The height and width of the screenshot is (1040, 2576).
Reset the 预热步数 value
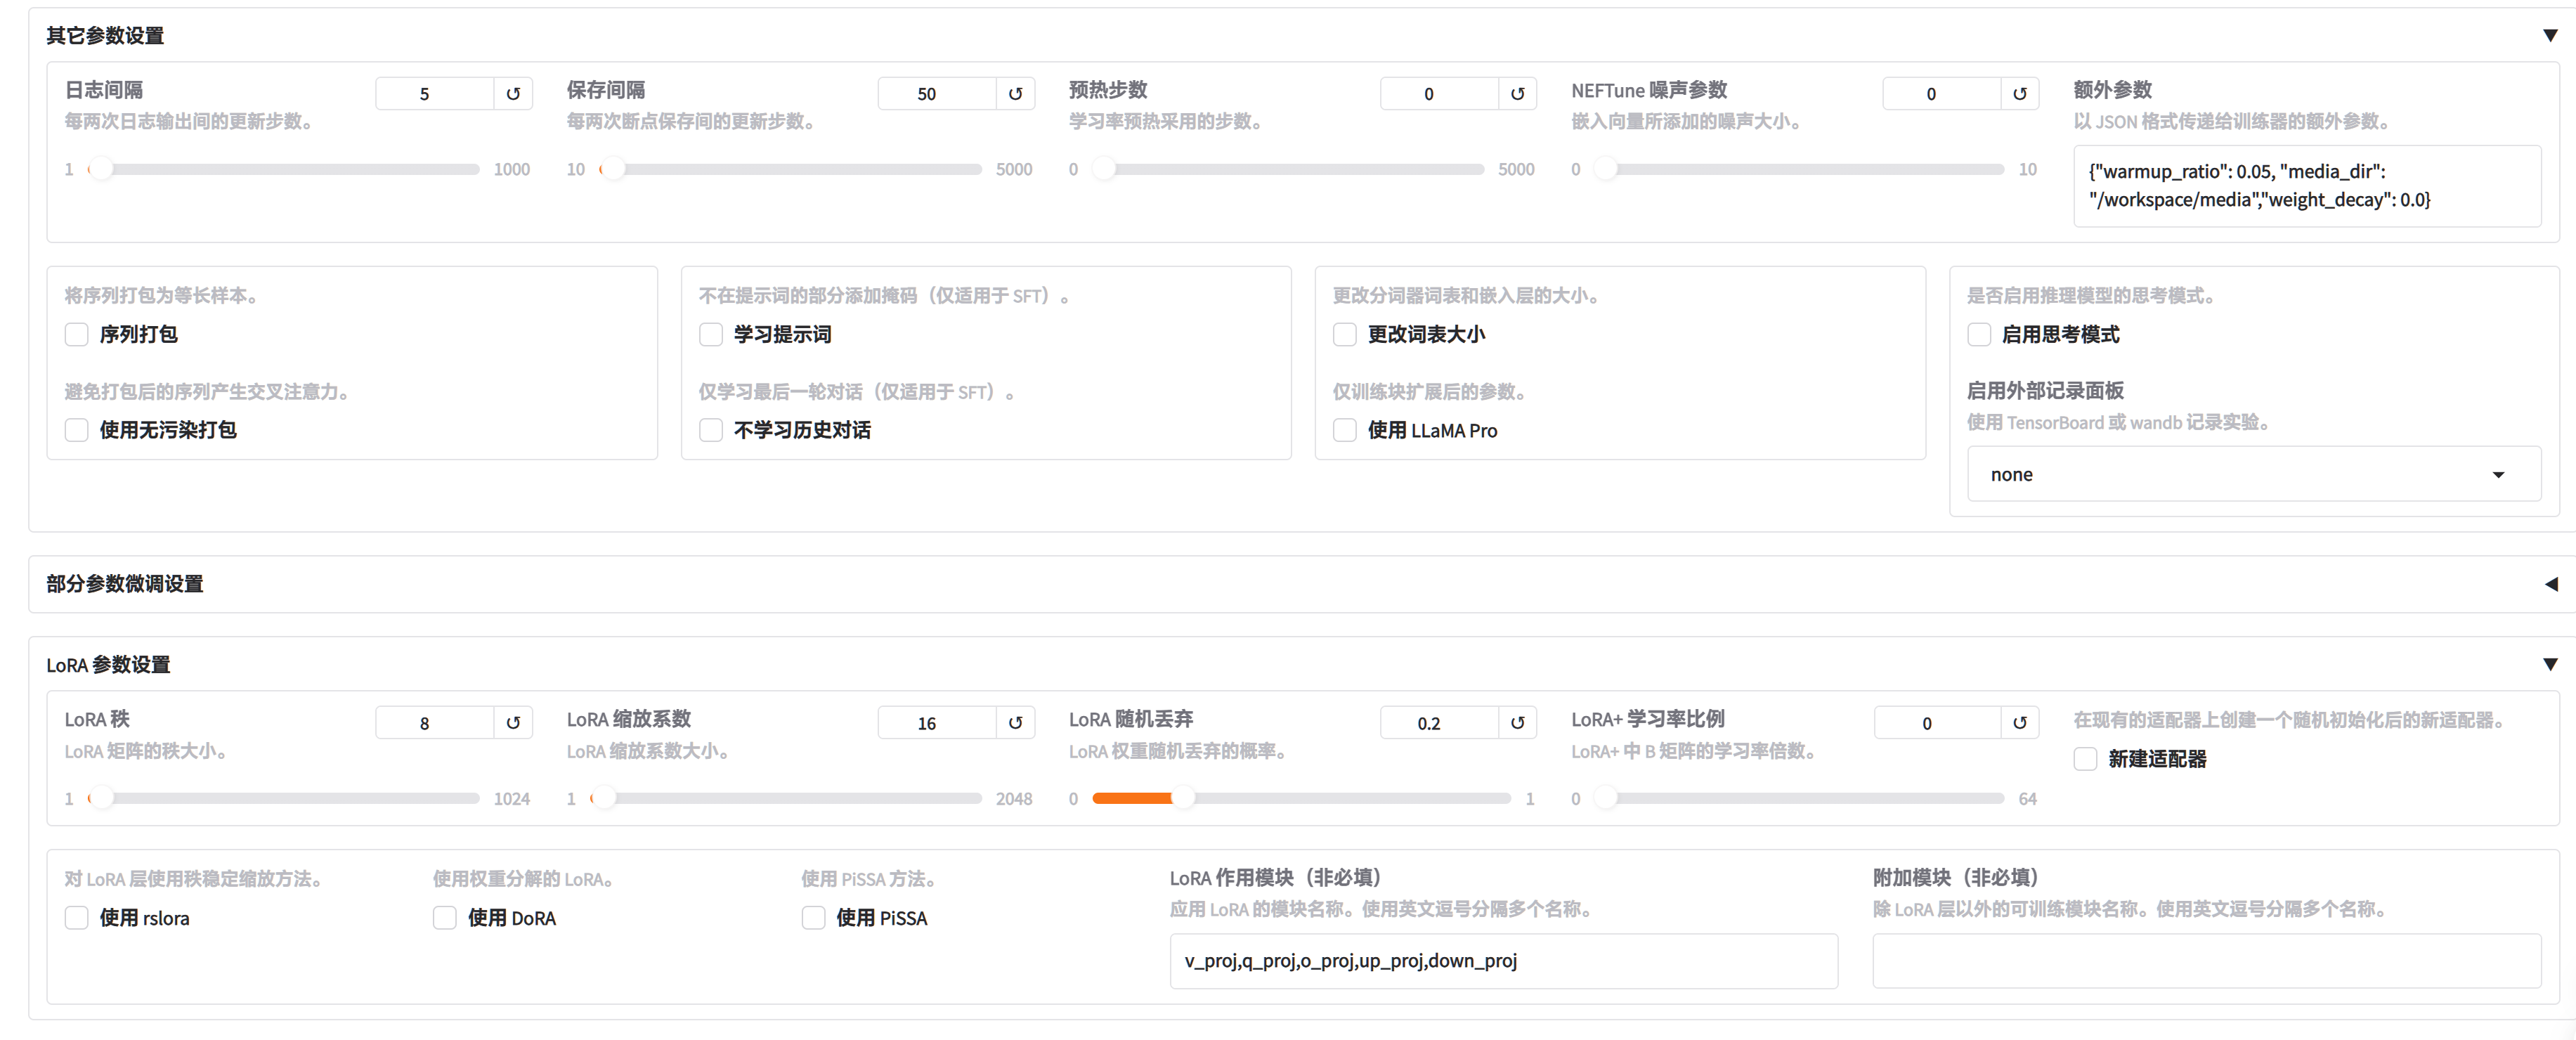(1517, 94)
